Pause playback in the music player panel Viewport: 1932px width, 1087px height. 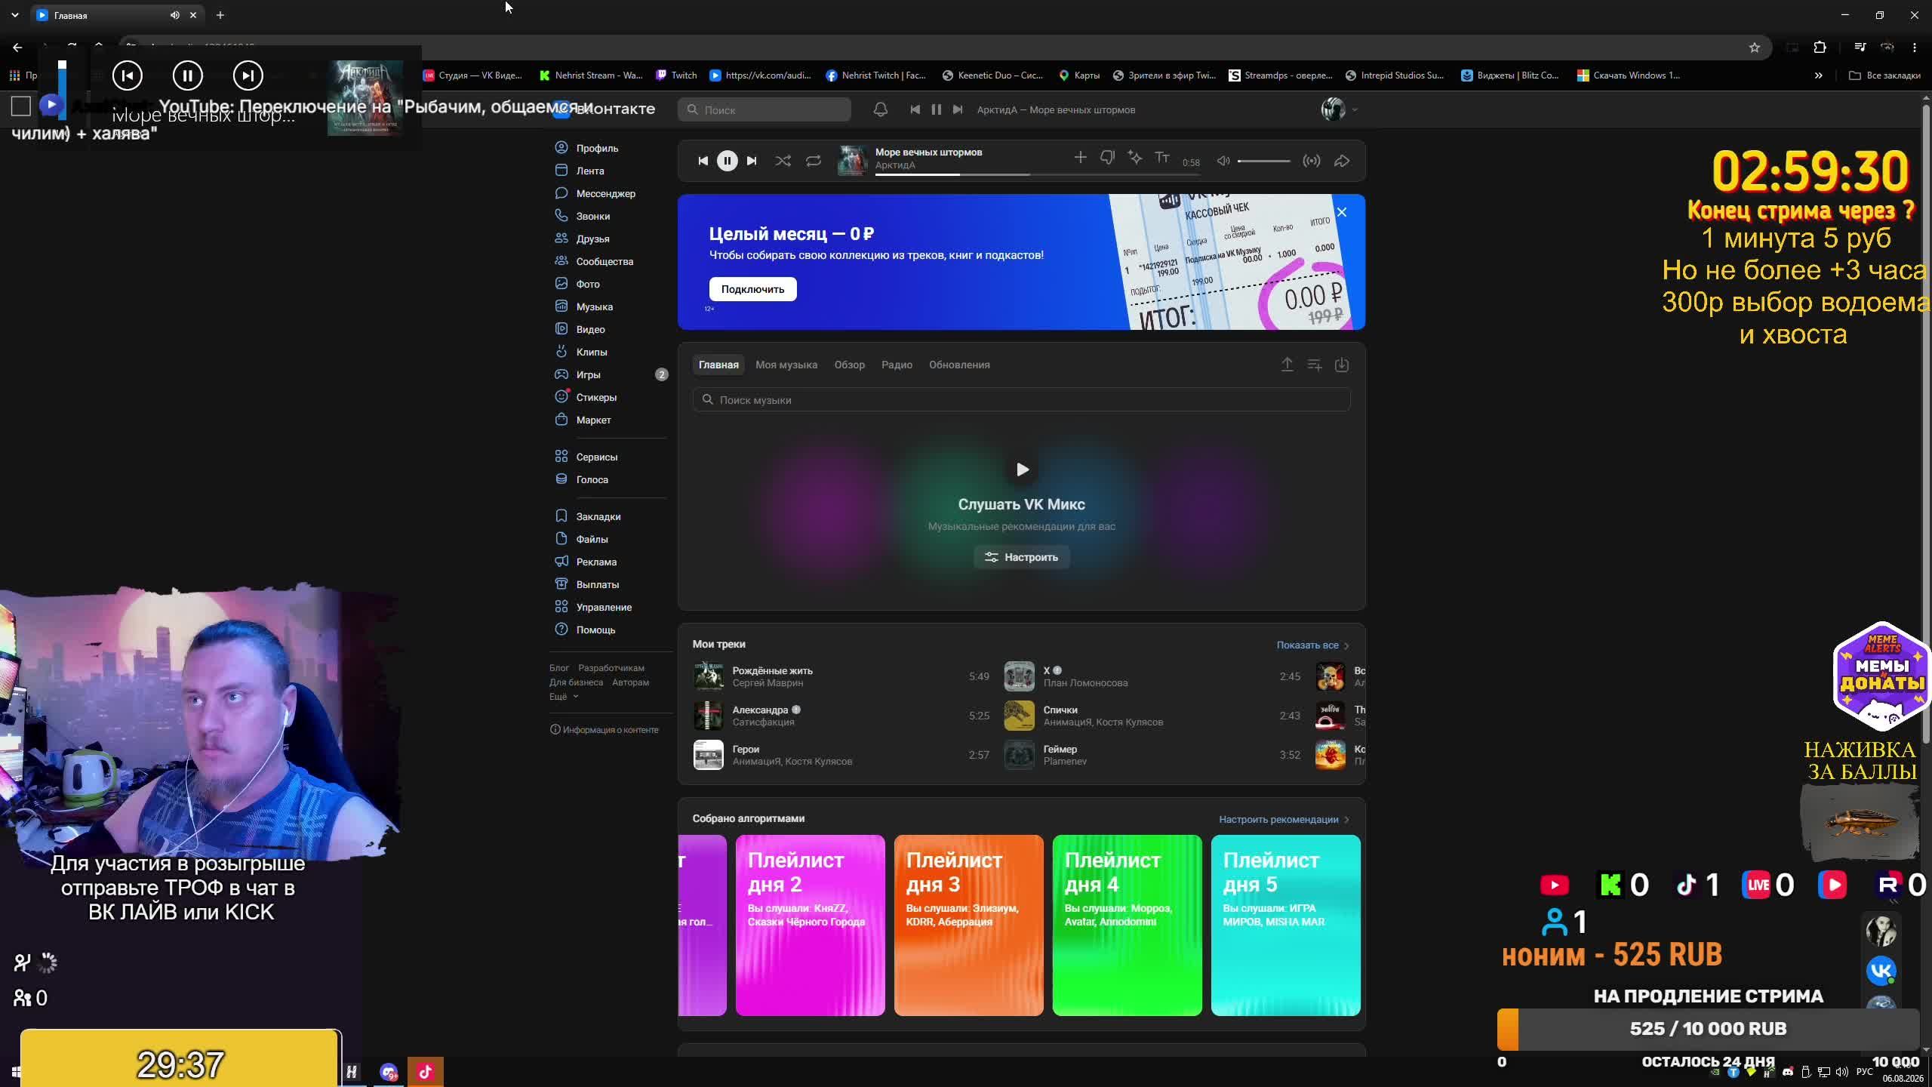point(727,161)
